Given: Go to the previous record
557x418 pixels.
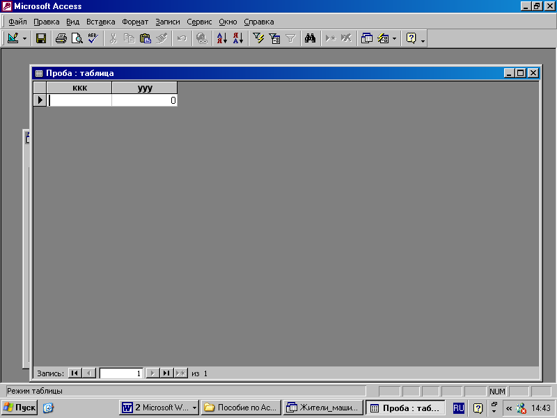Looking at the screenshot, I should [x=89, y=373].
